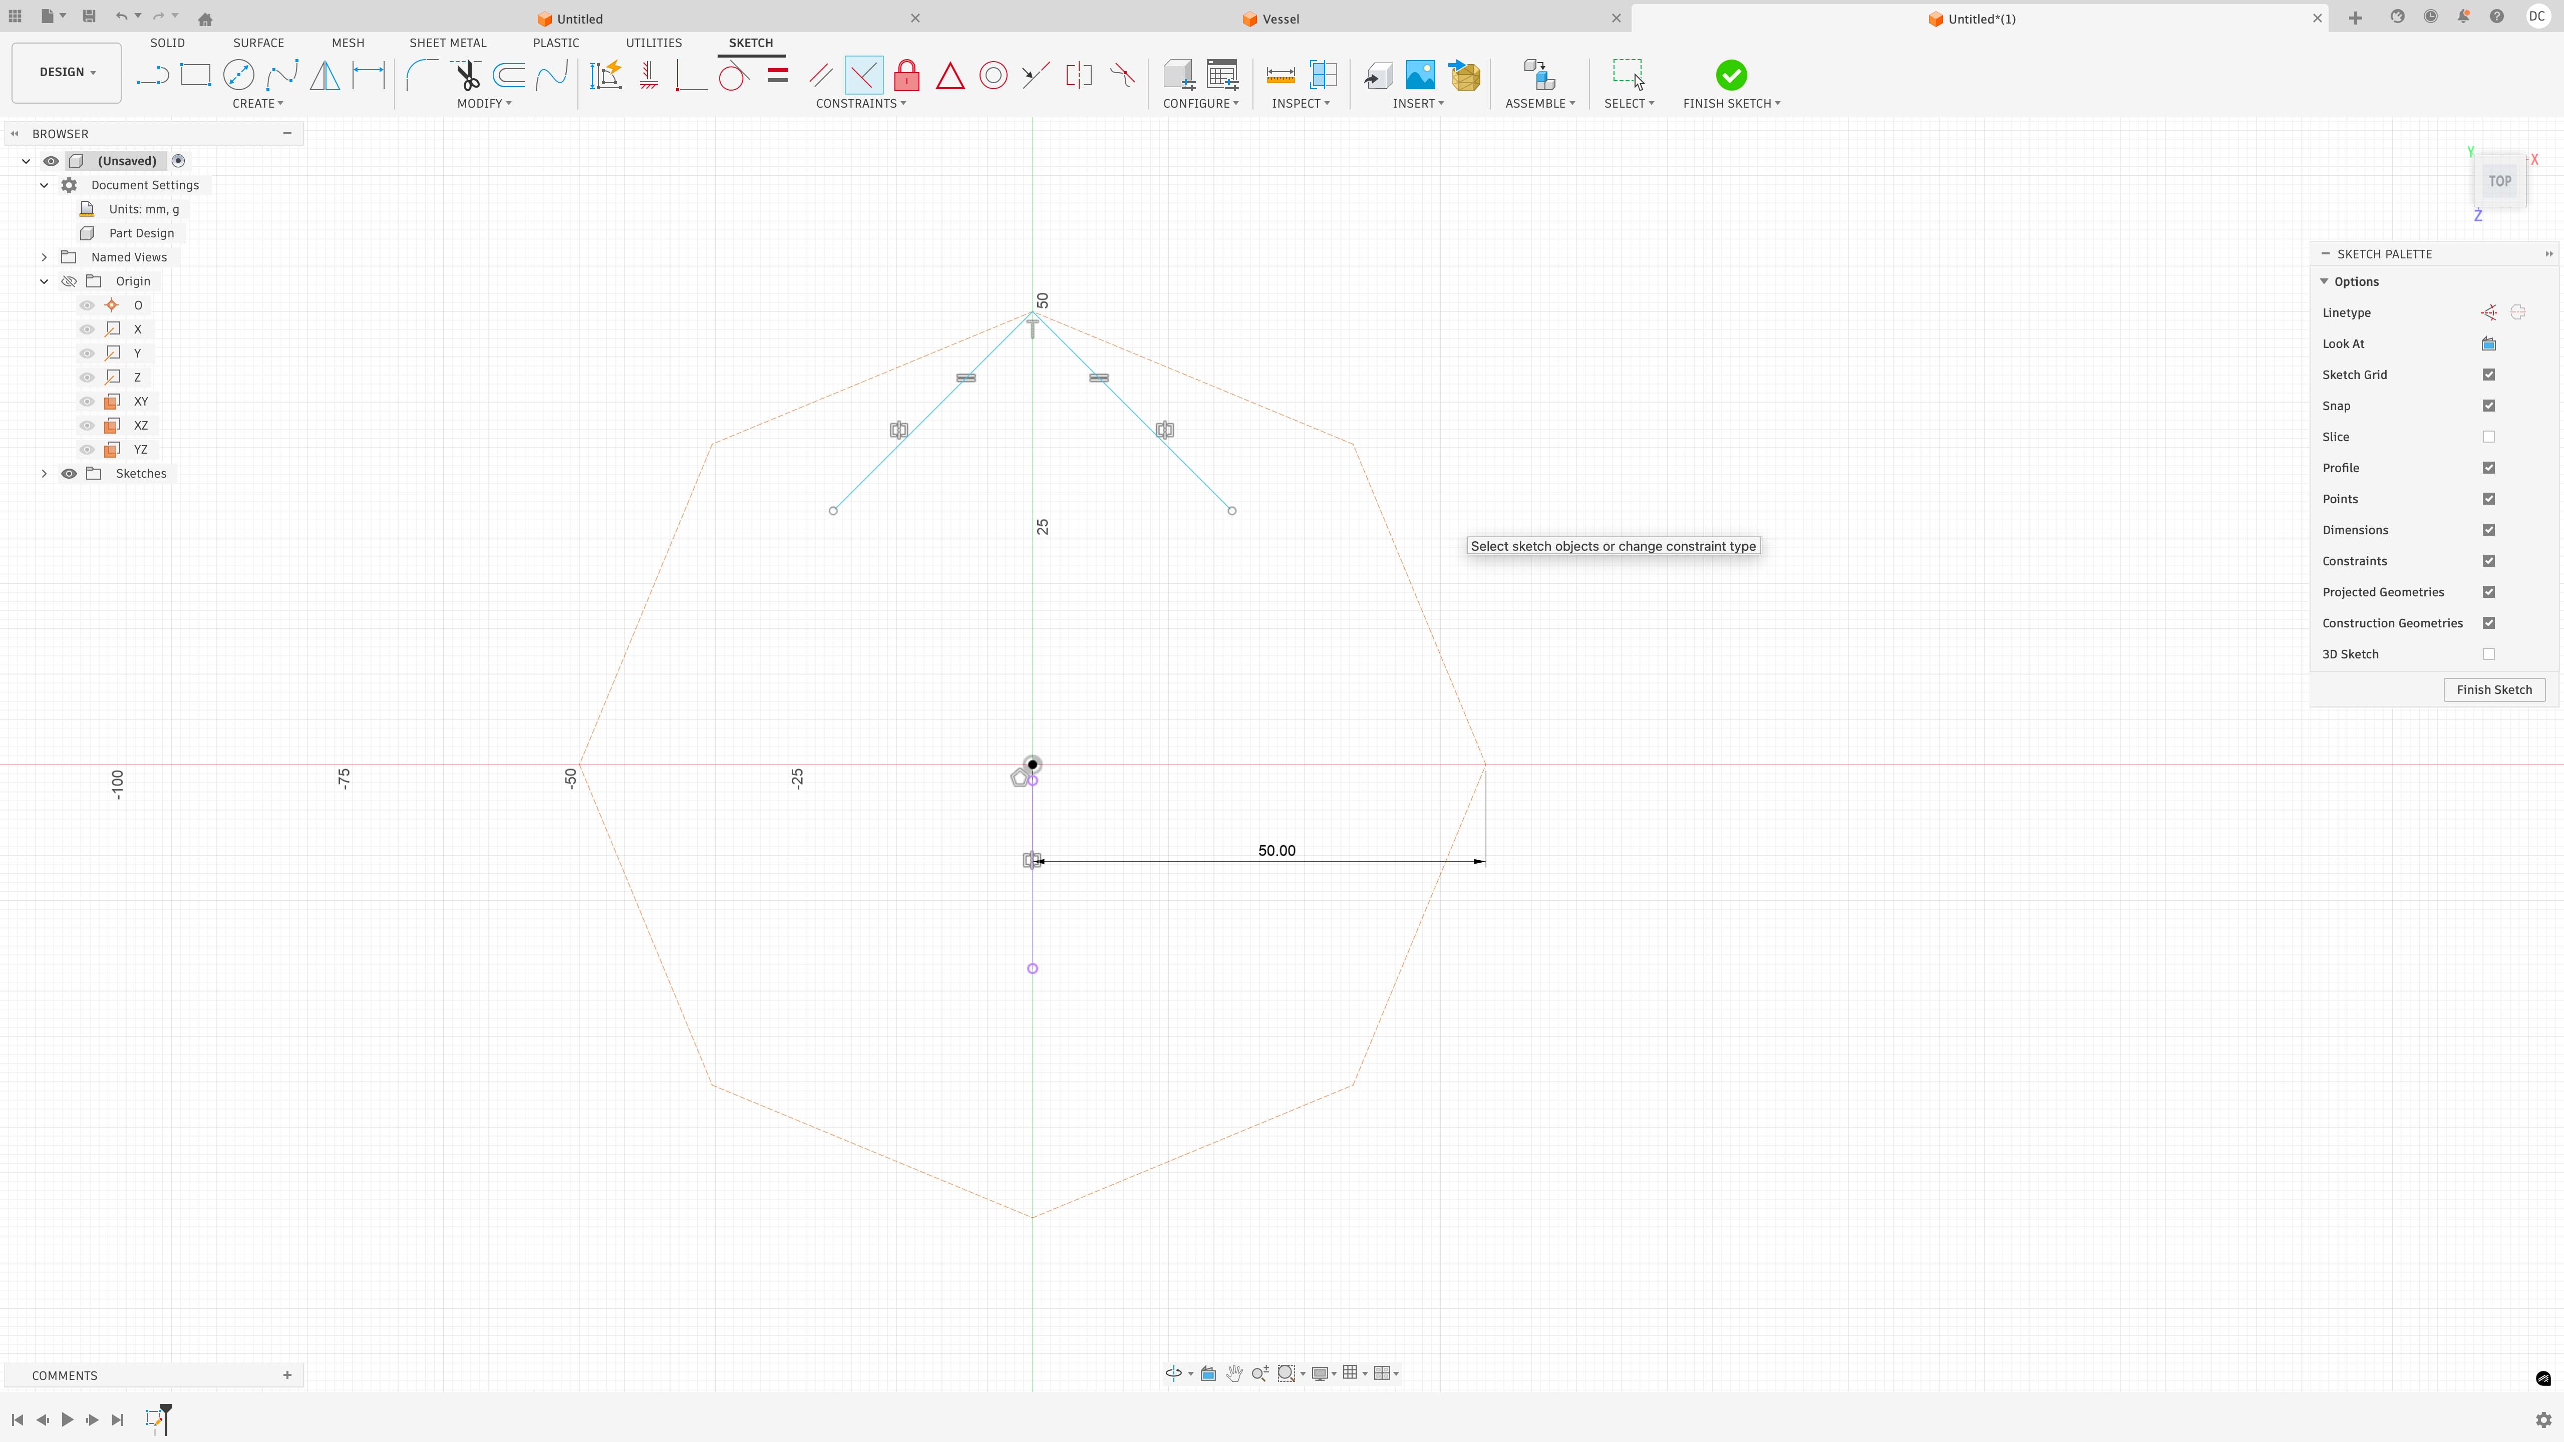This screenshot has width=2564, height=1442.
Task: Click the green Finish Sketch checkmark
Action: [x=1732, y=76]
